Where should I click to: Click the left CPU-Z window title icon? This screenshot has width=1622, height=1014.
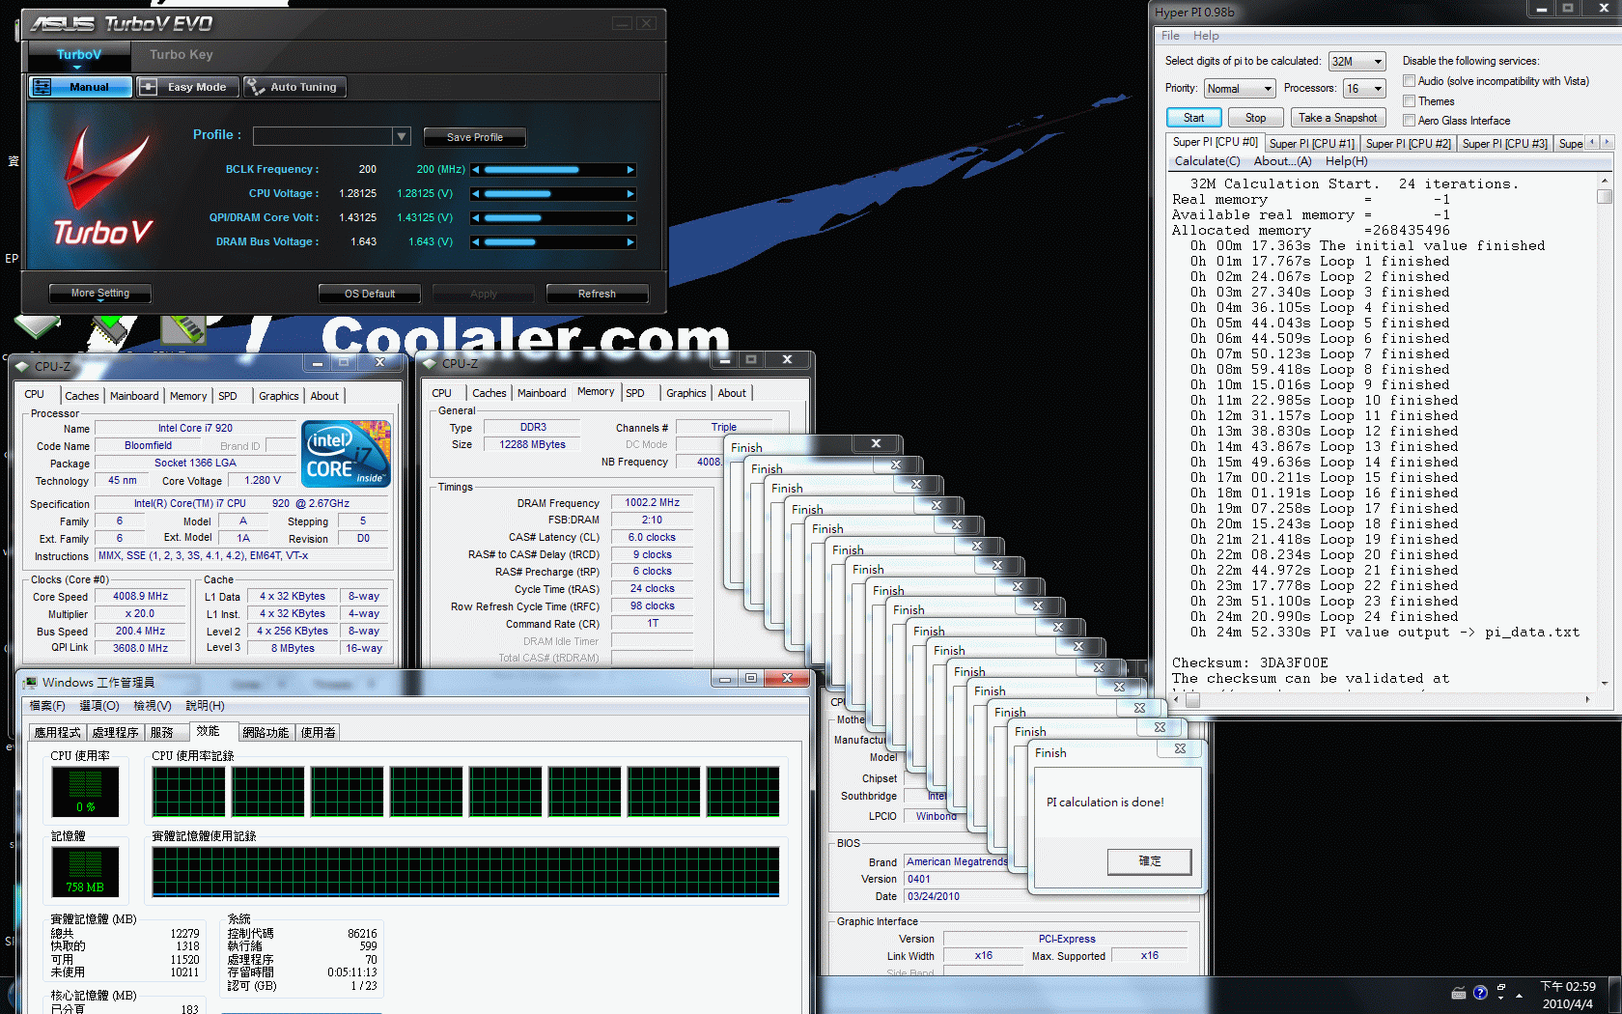click(x=22, y=366)
